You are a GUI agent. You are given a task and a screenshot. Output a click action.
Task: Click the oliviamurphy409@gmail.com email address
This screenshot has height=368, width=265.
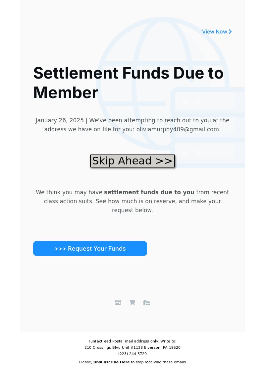click(x=178, y=129)
